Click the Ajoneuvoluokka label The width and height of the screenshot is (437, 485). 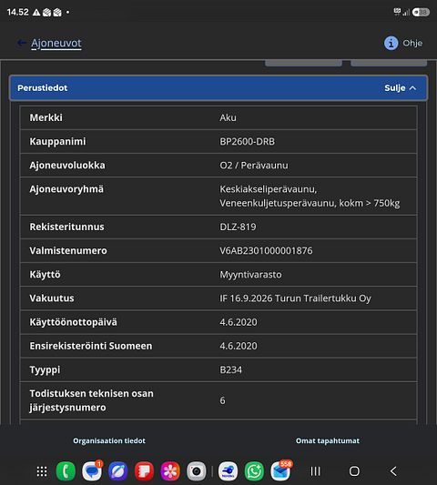67,166
